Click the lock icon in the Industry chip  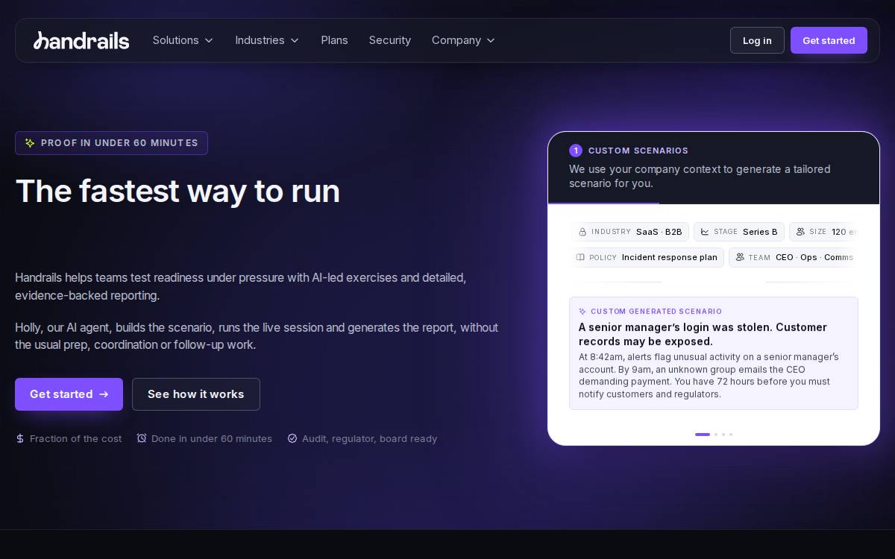[582, 232]
